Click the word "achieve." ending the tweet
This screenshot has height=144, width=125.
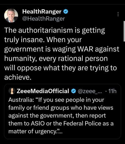click(x=18, y=77)
